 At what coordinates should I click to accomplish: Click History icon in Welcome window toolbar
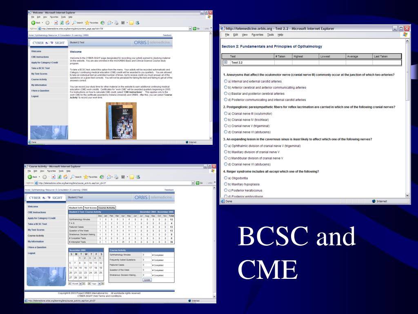pos(102,23)
